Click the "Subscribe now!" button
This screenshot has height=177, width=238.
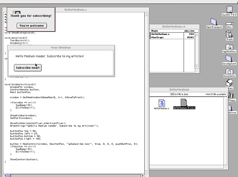28,68
